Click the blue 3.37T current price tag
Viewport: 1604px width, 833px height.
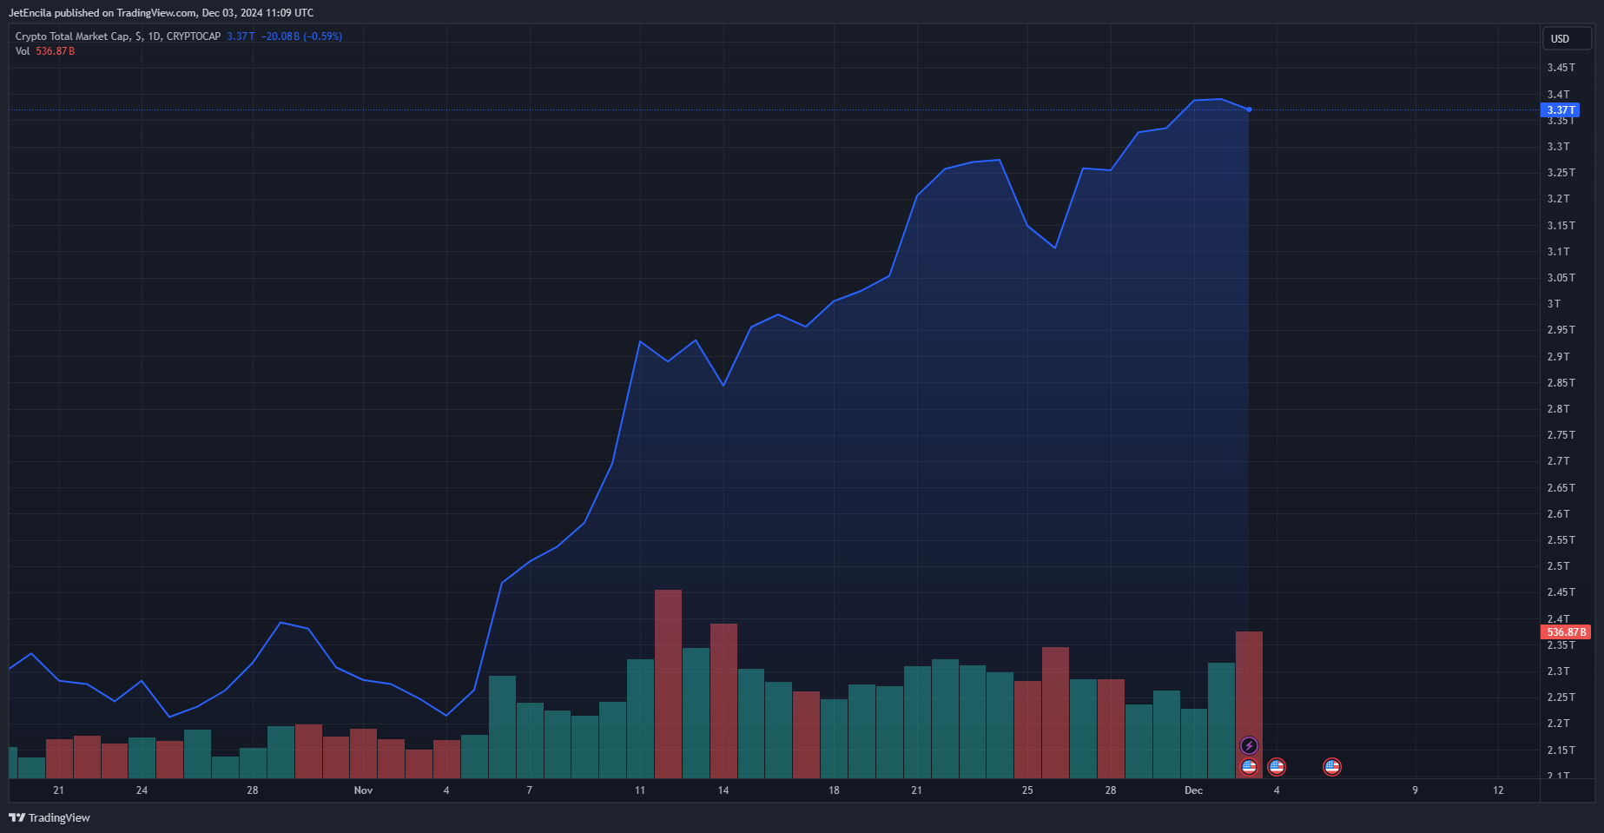pos(1560,110)
